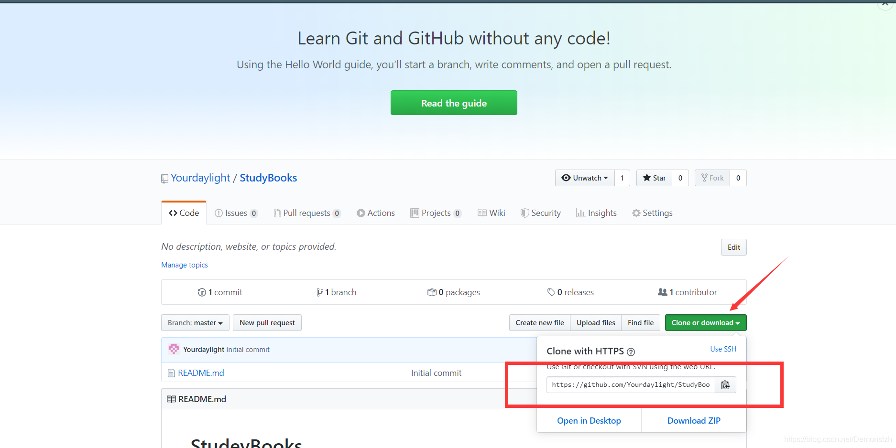This screenshot has height=448, width=896.
Task: Click the eye icon on Unwatch
Action: click(x=566, y=178)
